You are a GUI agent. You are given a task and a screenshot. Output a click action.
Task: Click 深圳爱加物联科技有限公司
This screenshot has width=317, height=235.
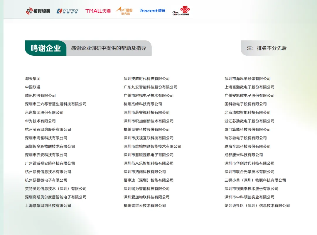coord(147,197)
